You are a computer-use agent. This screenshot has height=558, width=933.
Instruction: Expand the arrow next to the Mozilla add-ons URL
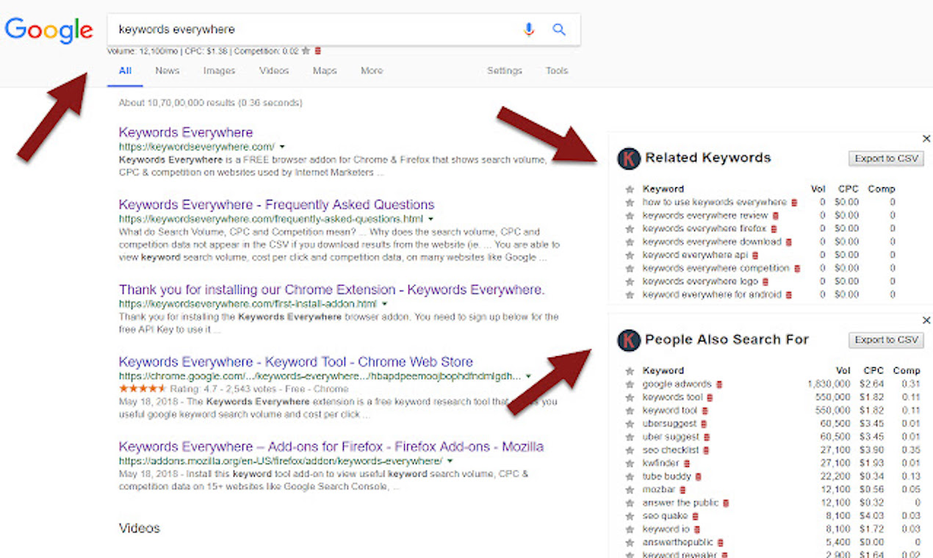pos(450,460)
